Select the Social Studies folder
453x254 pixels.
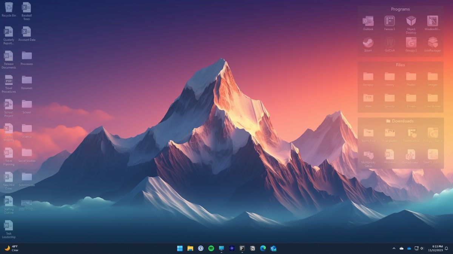click(26, 155)
